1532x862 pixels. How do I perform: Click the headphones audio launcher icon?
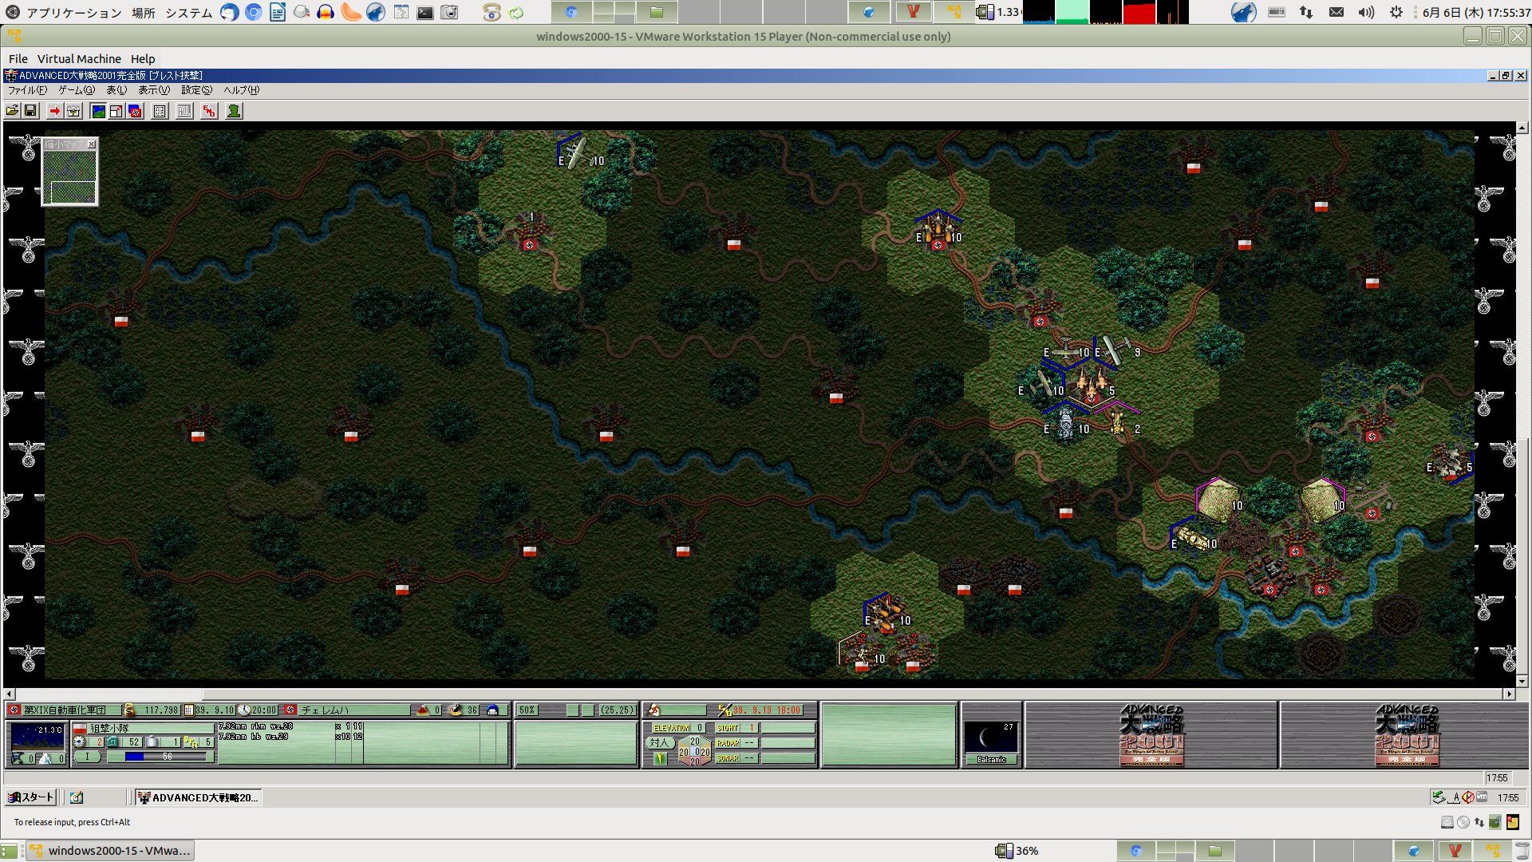[x=326, y=13]
